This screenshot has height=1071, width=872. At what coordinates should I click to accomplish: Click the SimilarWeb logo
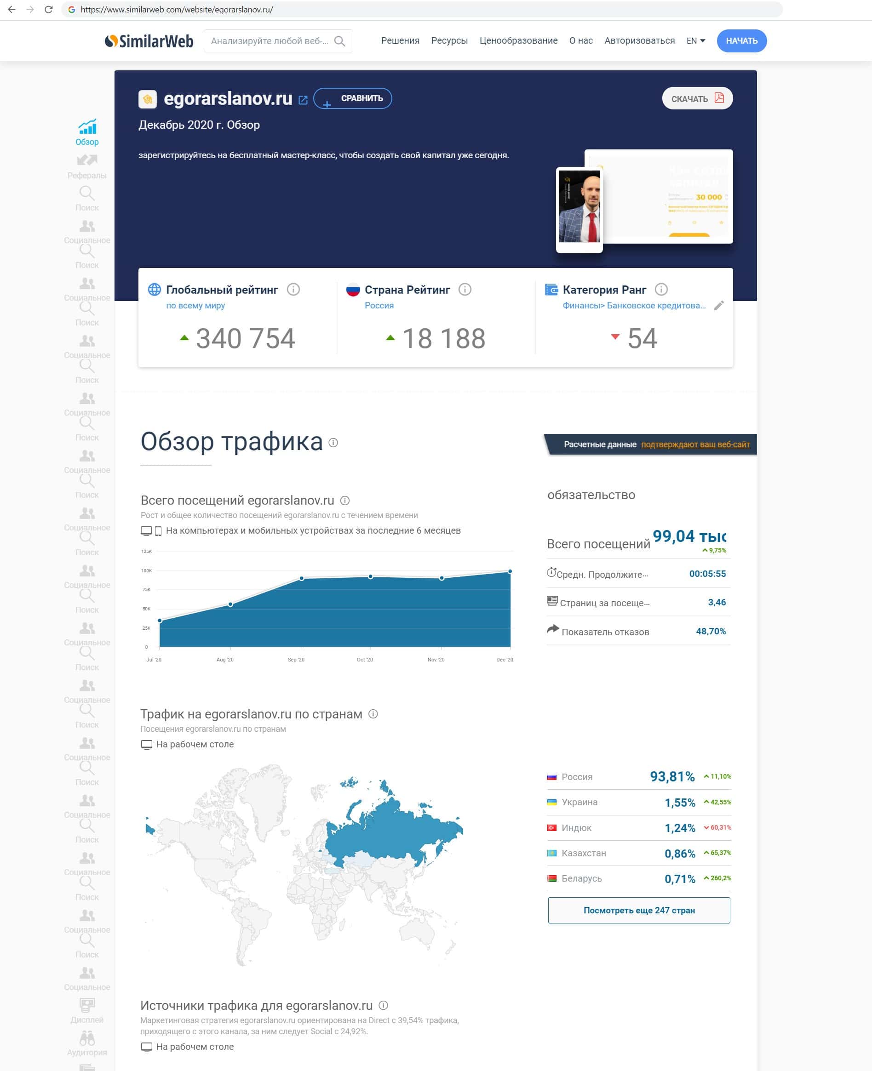point(149,40)
